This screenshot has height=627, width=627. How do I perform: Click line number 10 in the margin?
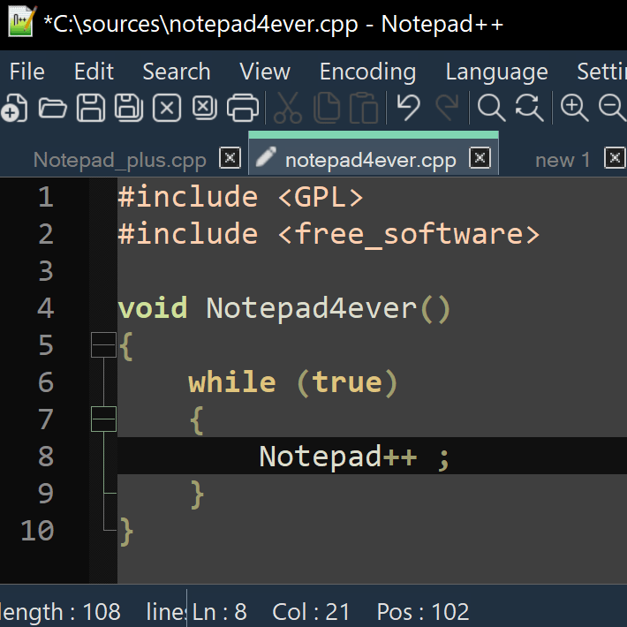pos(37,531)
